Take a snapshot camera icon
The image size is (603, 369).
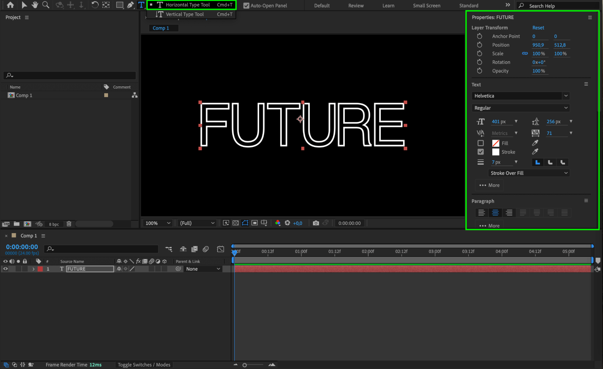coord(316,223)
